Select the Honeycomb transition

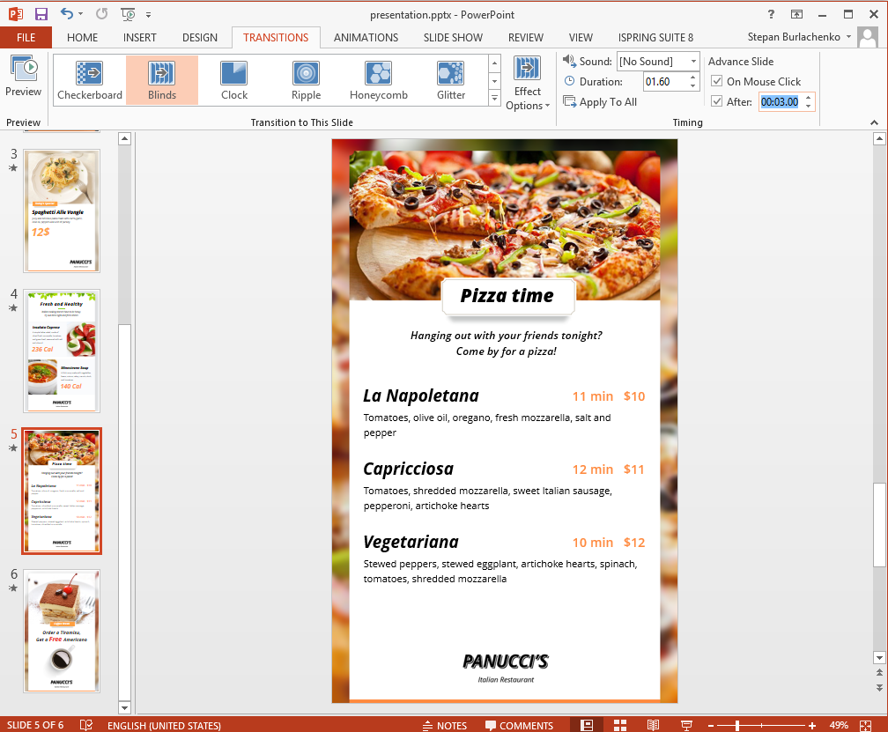pyautogui.click(x=378, y=80)
